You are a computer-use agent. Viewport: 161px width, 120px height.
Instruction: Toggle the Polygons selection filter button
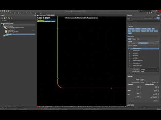[143, 31]
